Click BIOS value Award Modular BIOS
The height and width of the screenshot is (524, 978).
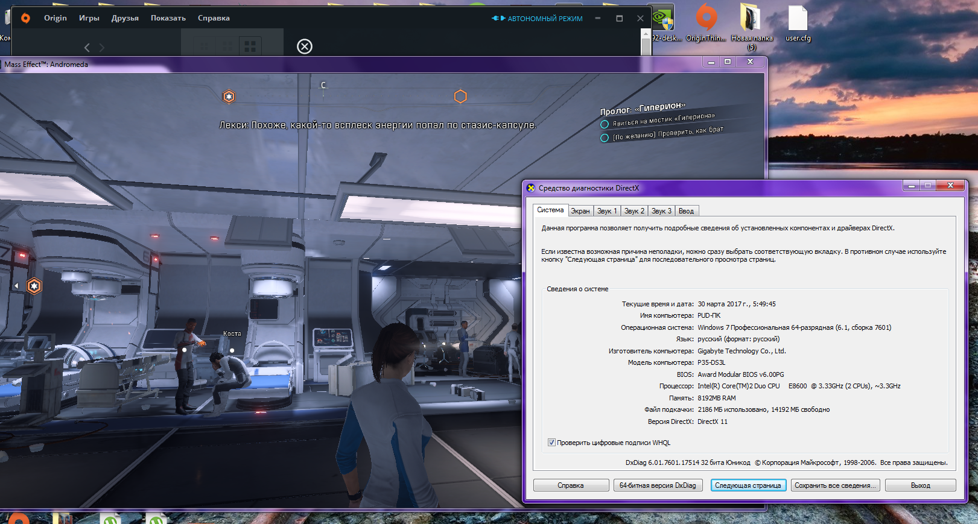[x=741, y=374]
